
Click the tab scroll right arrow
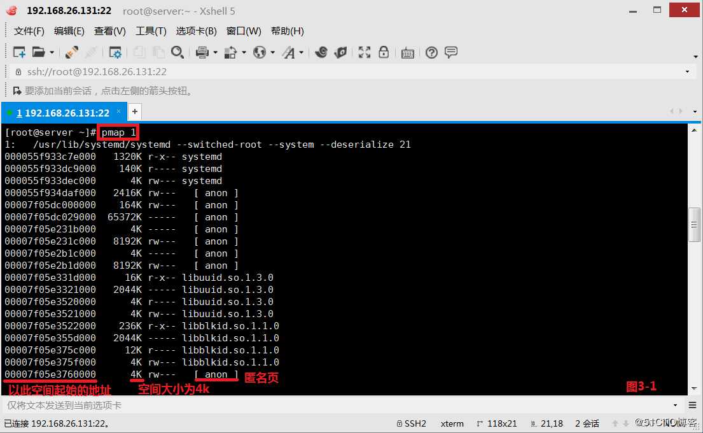tap(681, 111)
